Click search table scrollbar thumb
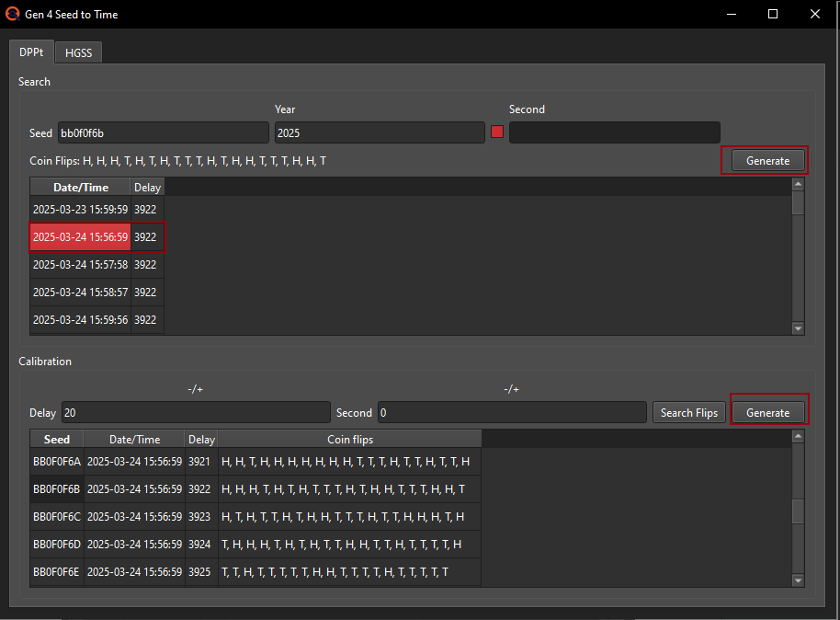 point(798,202)
